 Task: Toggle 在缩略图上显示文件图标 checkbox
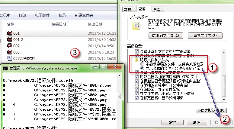136,89
